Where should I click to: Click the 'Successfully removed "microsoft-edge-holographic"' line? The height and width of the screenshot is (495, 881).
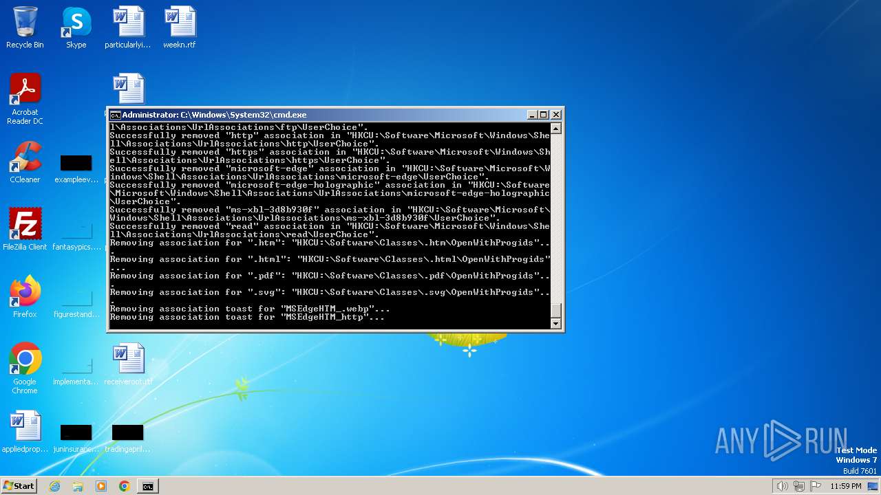(330, 193)
